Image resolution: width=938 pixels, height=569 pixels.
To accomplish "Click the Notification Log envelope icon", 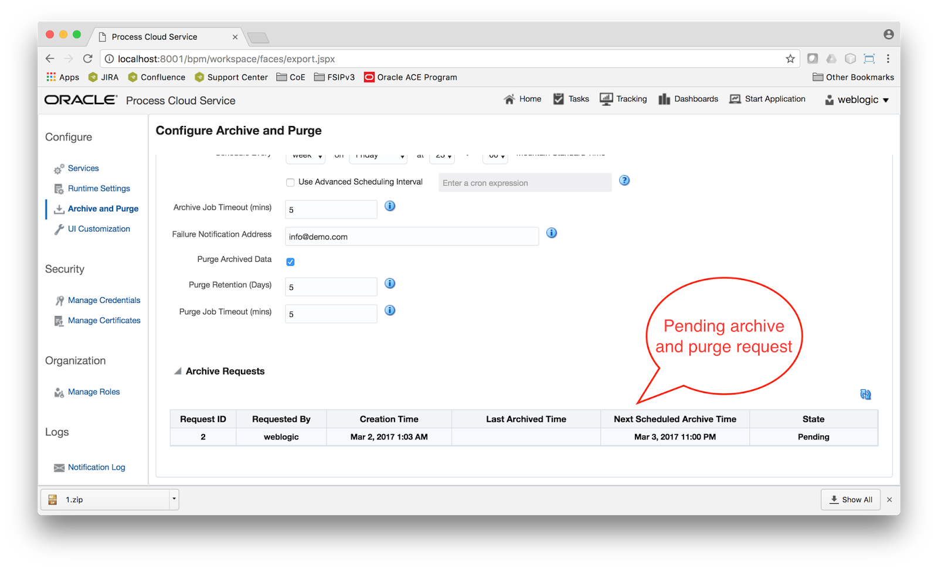I will pos(59,467).
